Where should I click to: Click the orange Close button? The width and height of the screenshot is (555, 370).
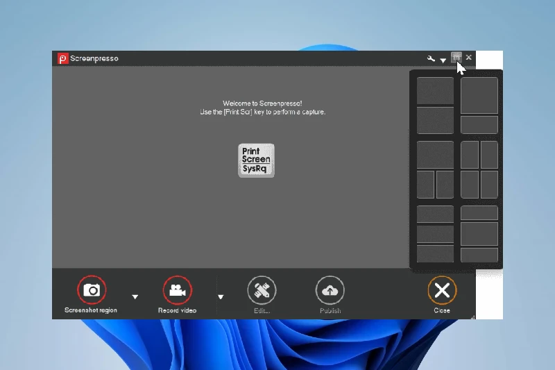click(x=442, y=290)
